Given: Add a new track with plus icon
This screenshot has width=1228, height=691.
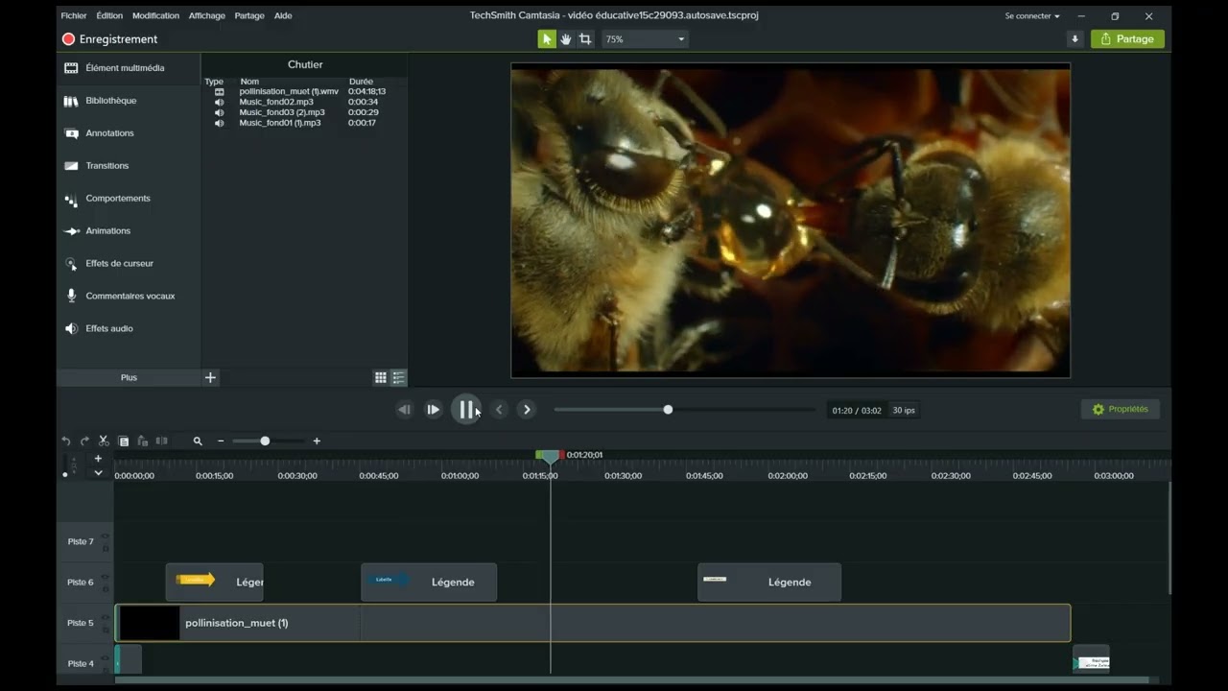Looking at the screenshot, I should (x=98, y=459).
